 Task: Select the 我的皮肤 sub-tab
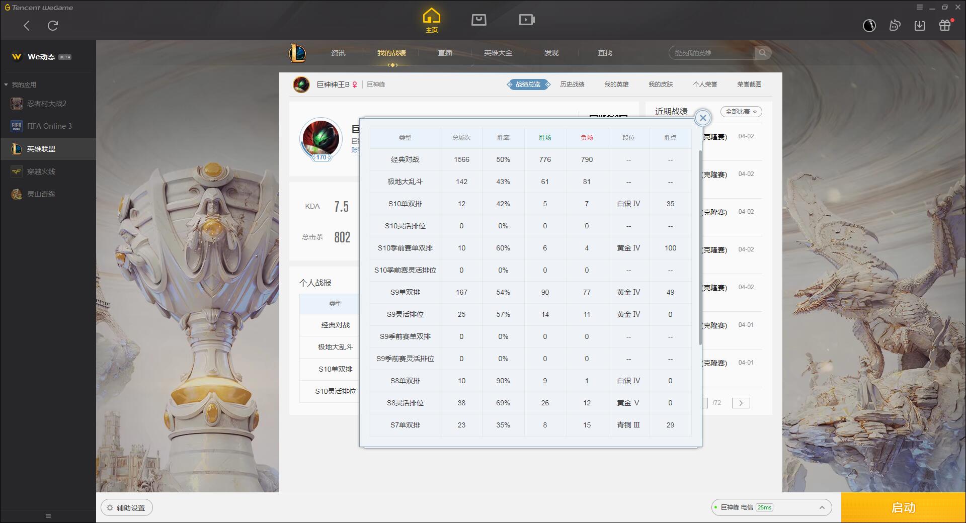661,84
